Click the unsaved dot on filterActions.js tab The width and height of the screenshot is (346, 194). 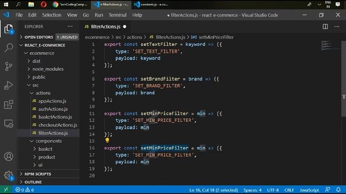[125, 26]
